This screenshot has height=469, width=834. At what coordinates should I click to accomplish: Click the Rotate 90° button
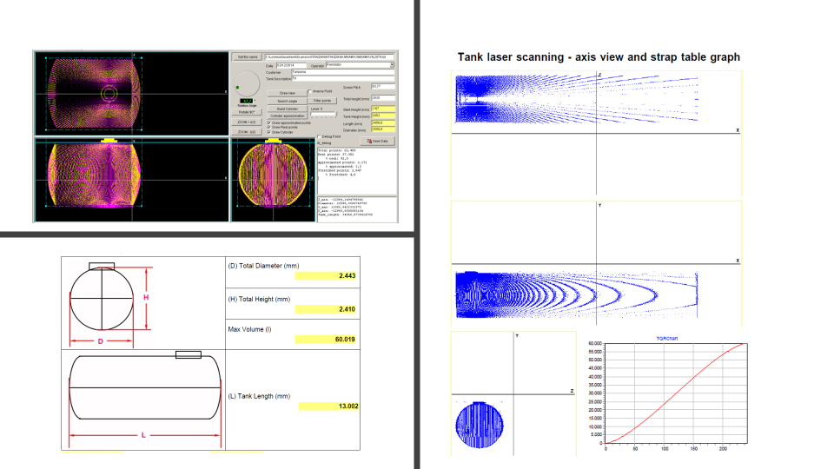247,112
